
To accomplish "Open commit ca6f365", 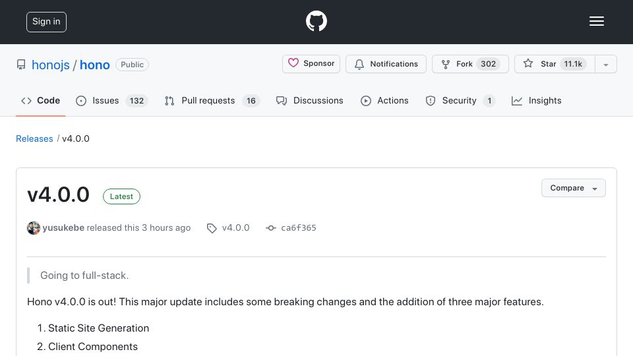I will [298, 227].
